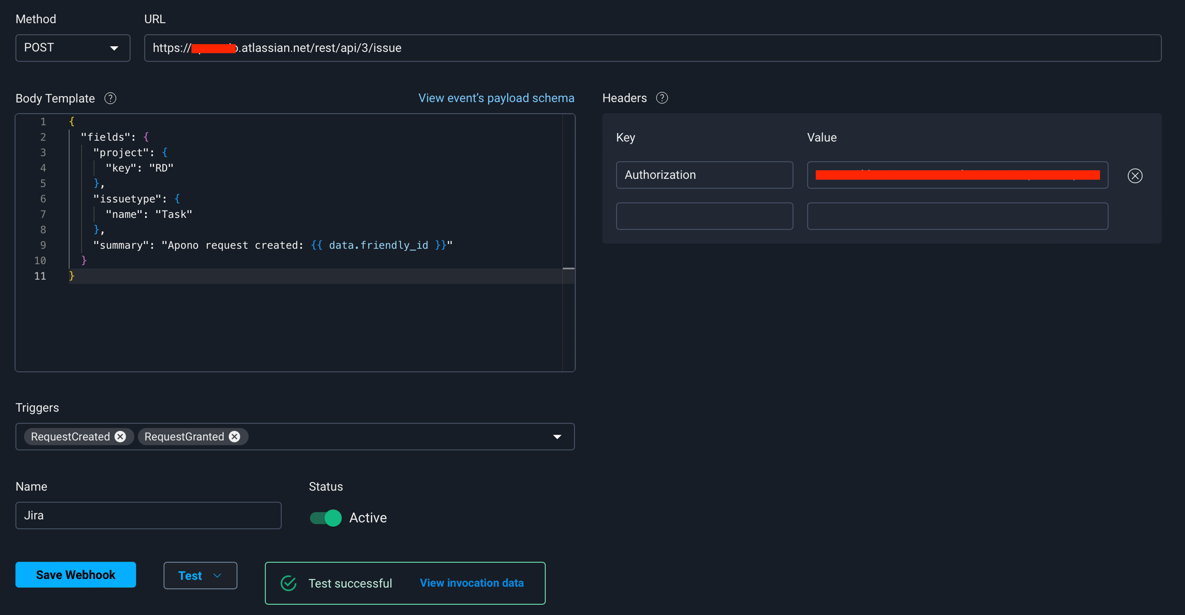This screenshot has height=615, width=1185.
Task: Click the Jira name input field
Action: click(148, 515)
